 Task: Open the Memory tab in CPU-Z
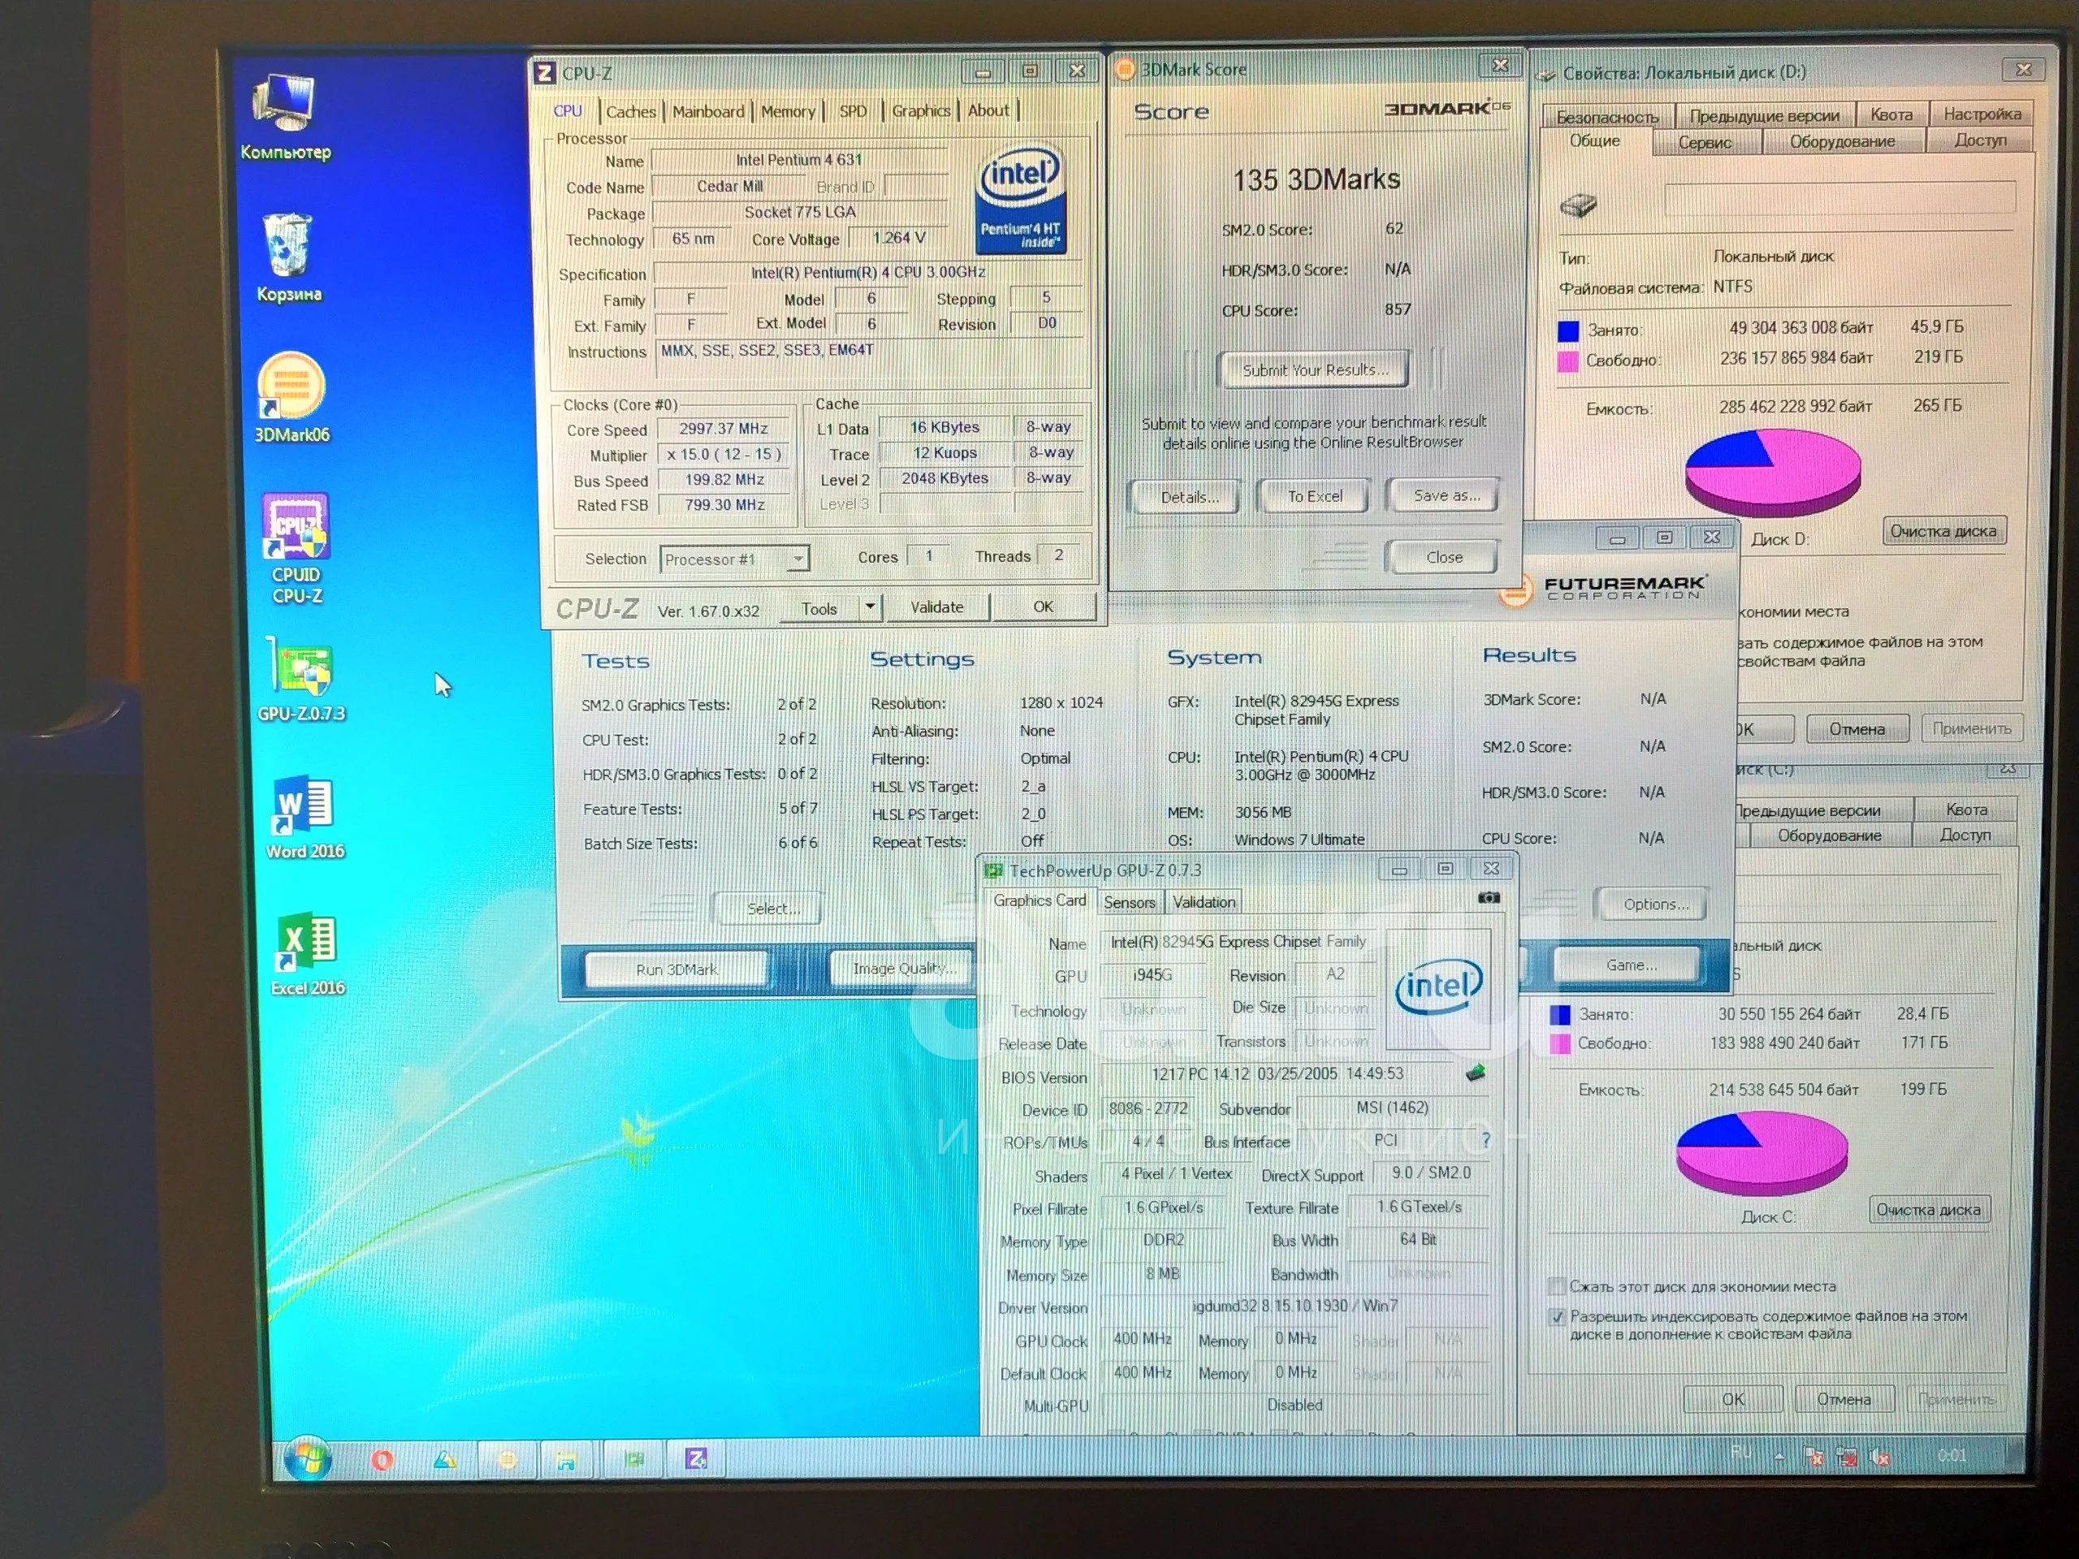[788, 112]
